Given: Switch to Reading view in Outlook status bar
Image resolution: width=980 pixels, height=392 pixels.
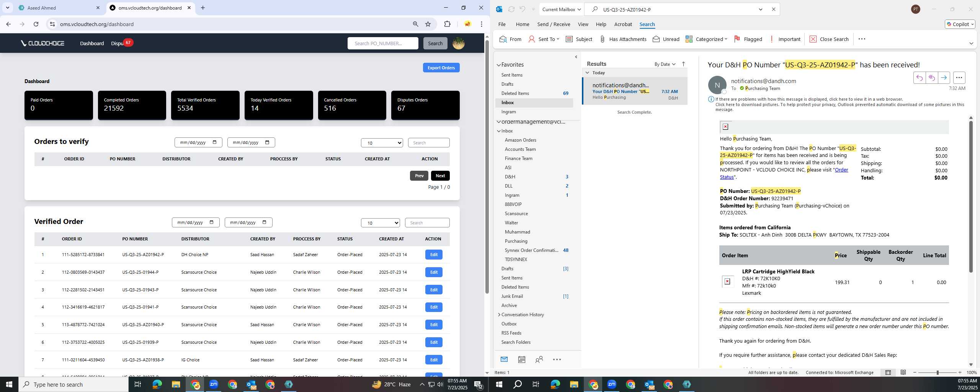Looking at the screenshot, I should (x=903, y=372).
